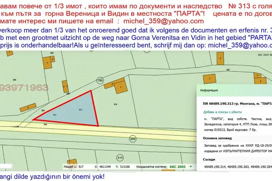
Task: Click the circled 210 district label
Action: [120, 158]
